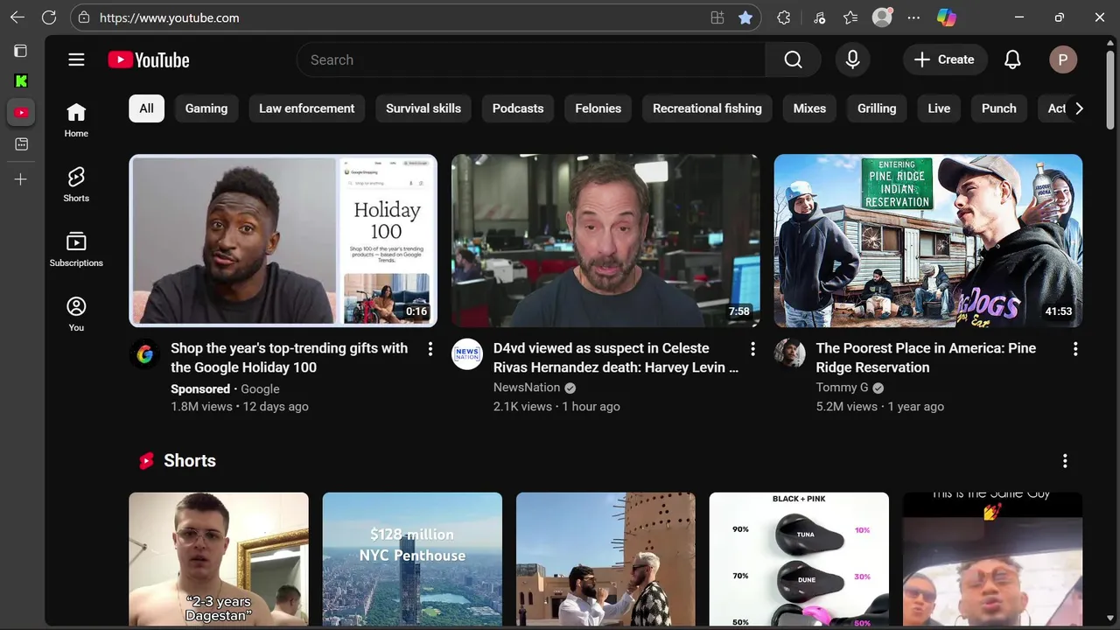Open browser settings and more menu
The width and height of the screenshot is (1120, 630).
914,17
